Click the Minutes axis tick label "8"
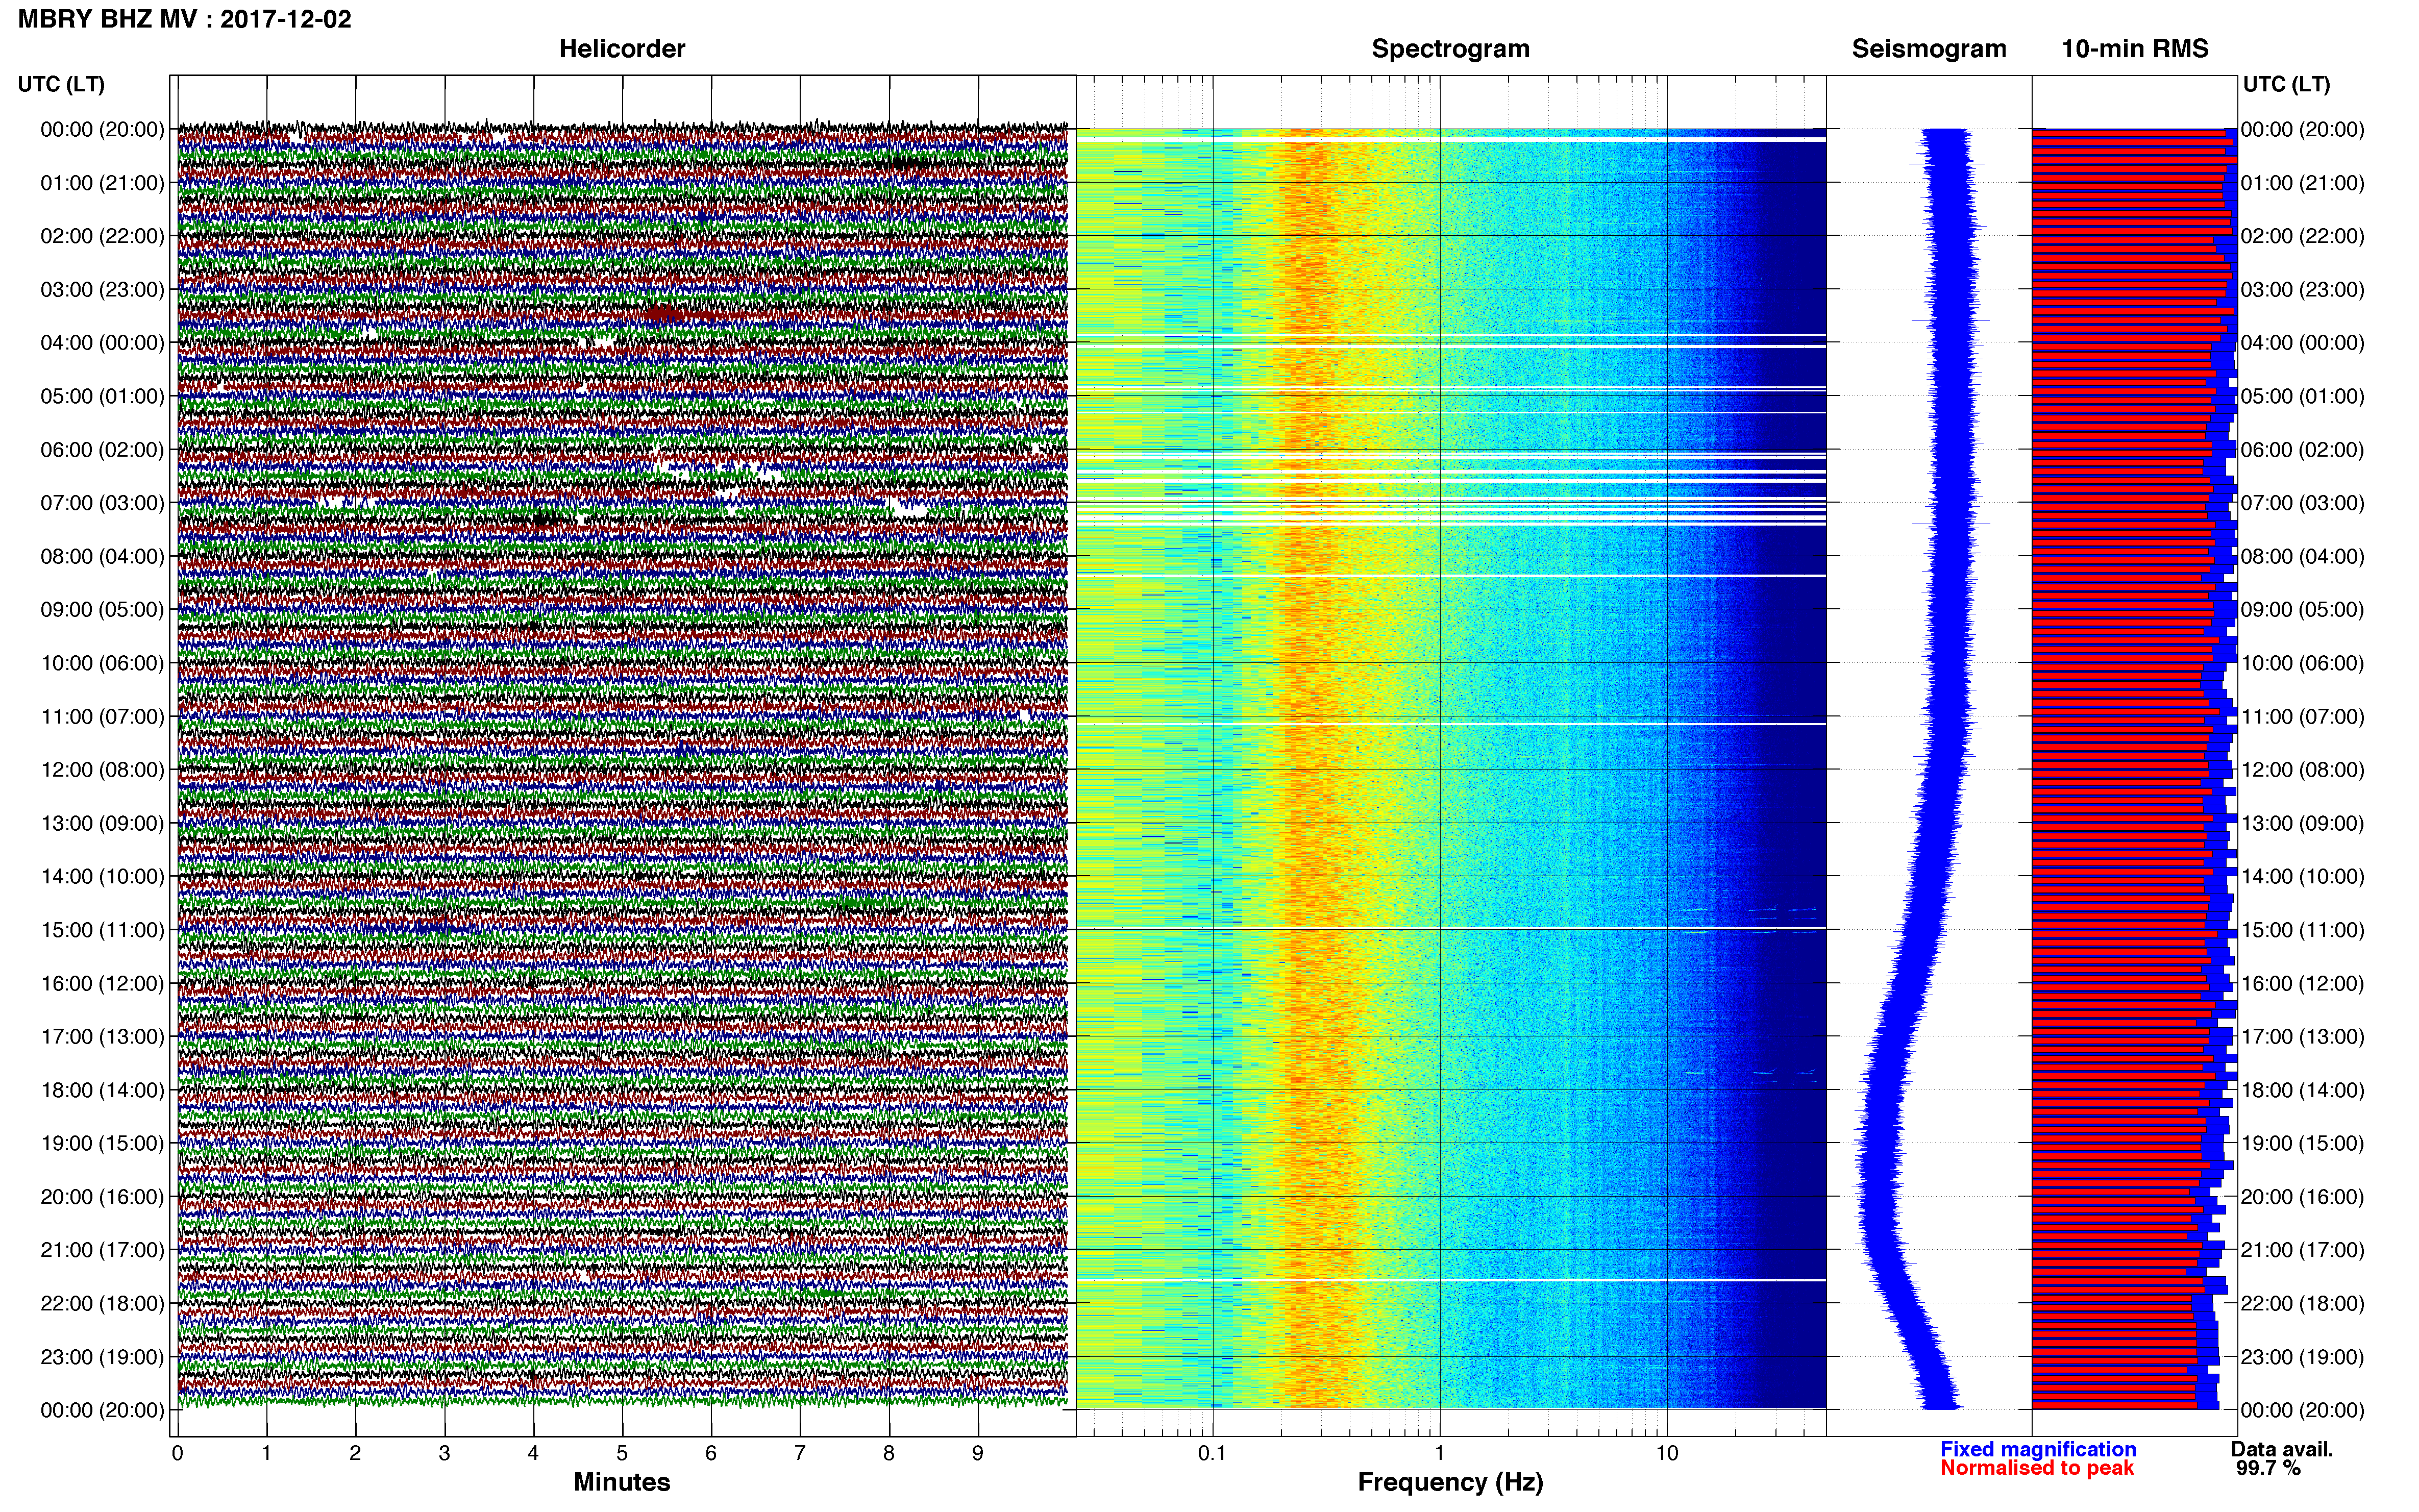Image resolution: width=2419 pixels, height=1512 pixels. point(889,1454)
